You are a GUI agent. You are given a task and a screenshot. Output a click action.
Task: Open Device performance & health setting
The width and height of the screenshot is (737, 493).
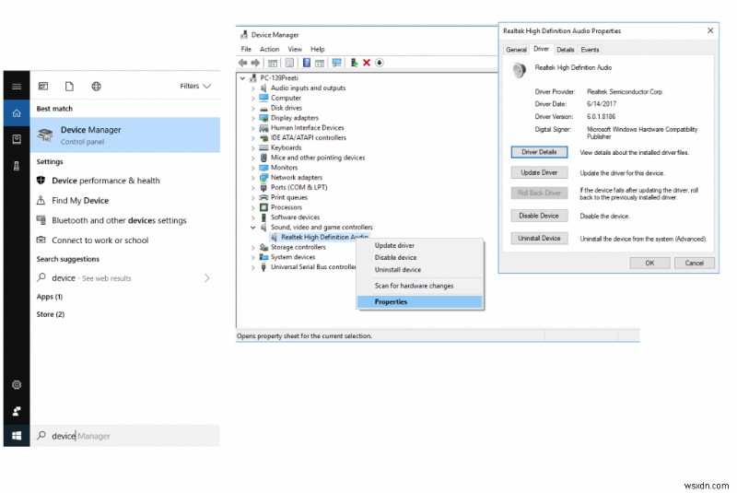(105, 181)
